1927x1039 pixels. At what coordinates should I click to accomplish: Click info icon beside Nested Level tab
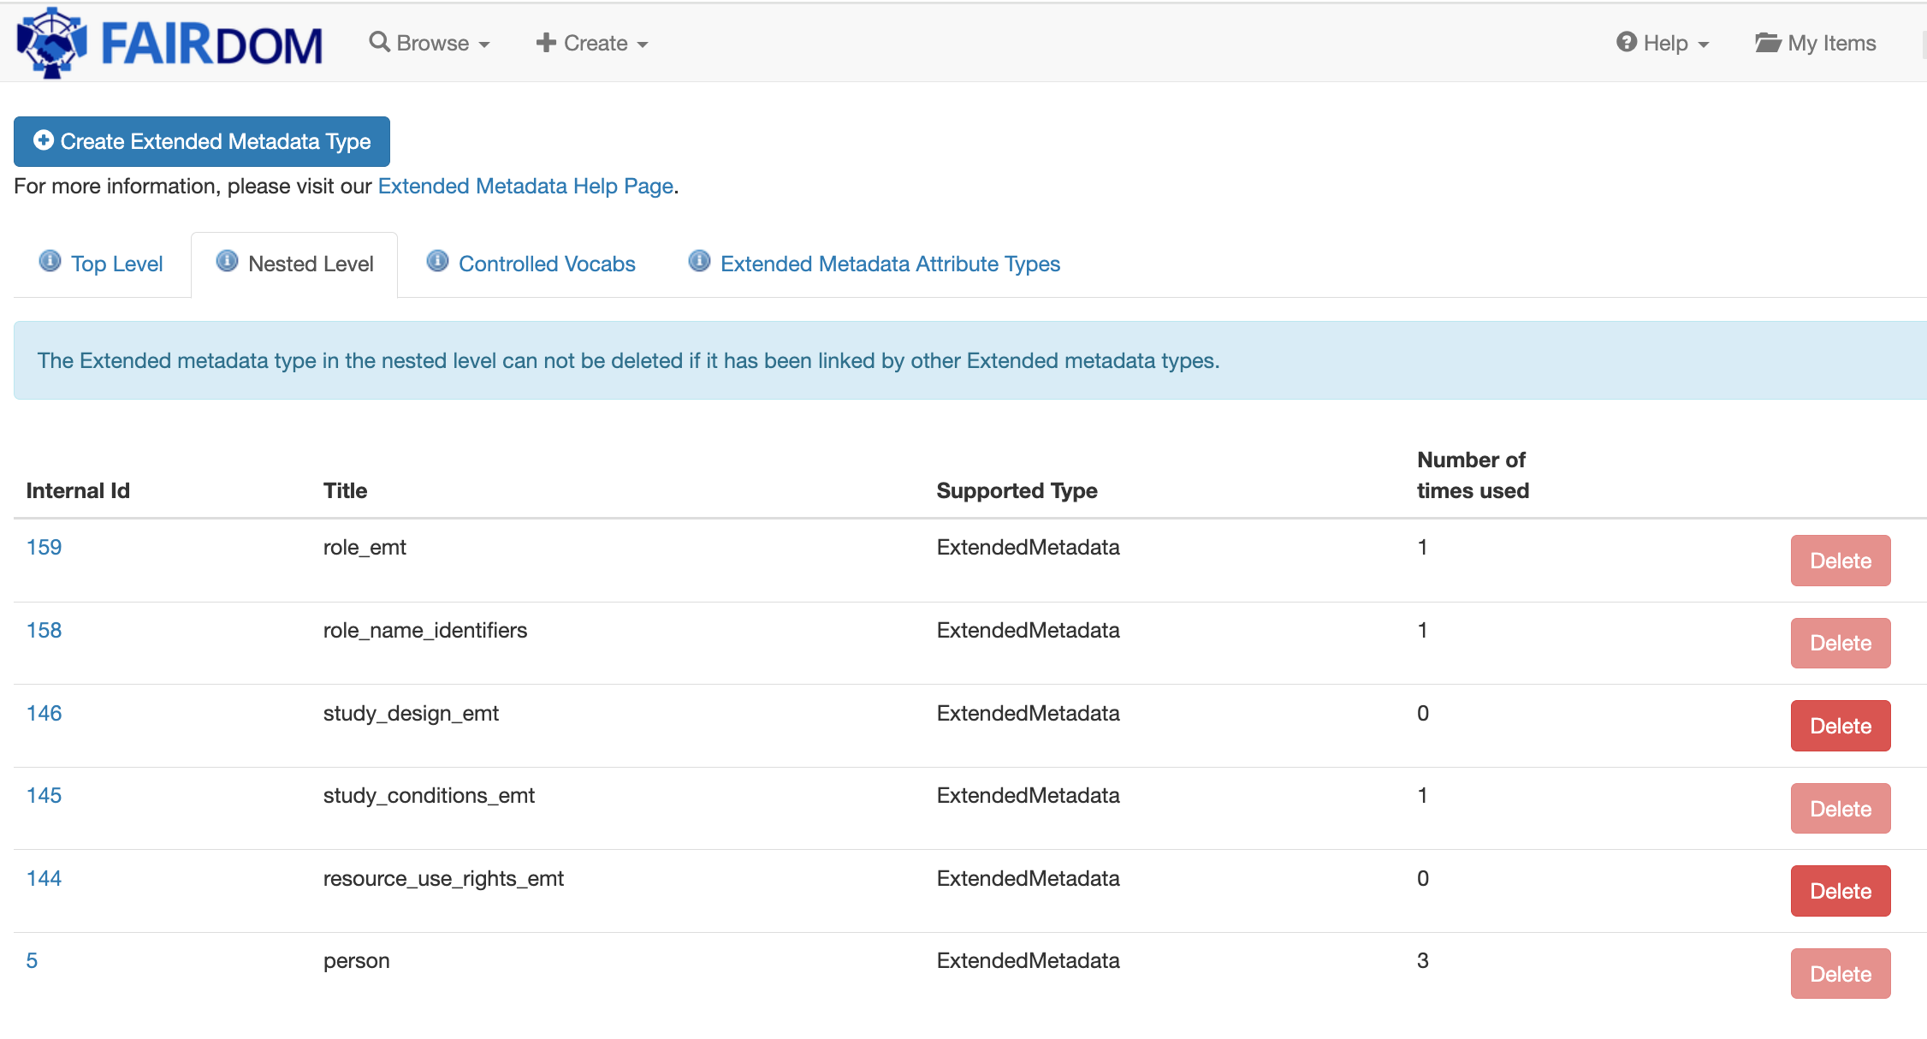(x=227, y=261)
